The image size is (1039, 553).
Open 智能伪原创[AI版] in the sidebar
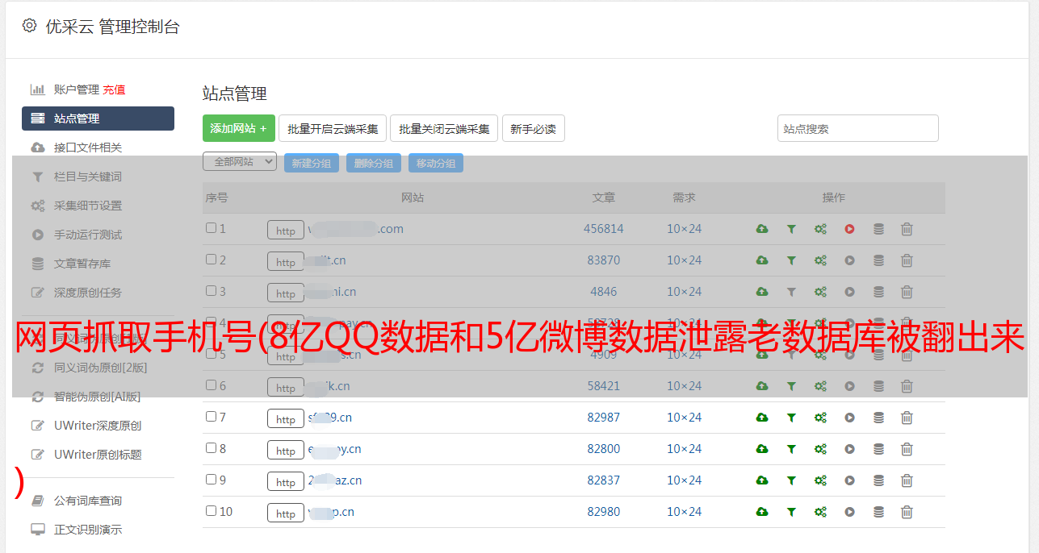click(98, 397)
